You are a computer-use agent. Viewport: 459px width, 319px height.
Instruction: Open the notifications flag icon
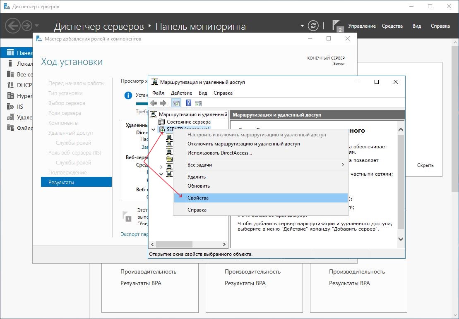click(x=337, y=25)
